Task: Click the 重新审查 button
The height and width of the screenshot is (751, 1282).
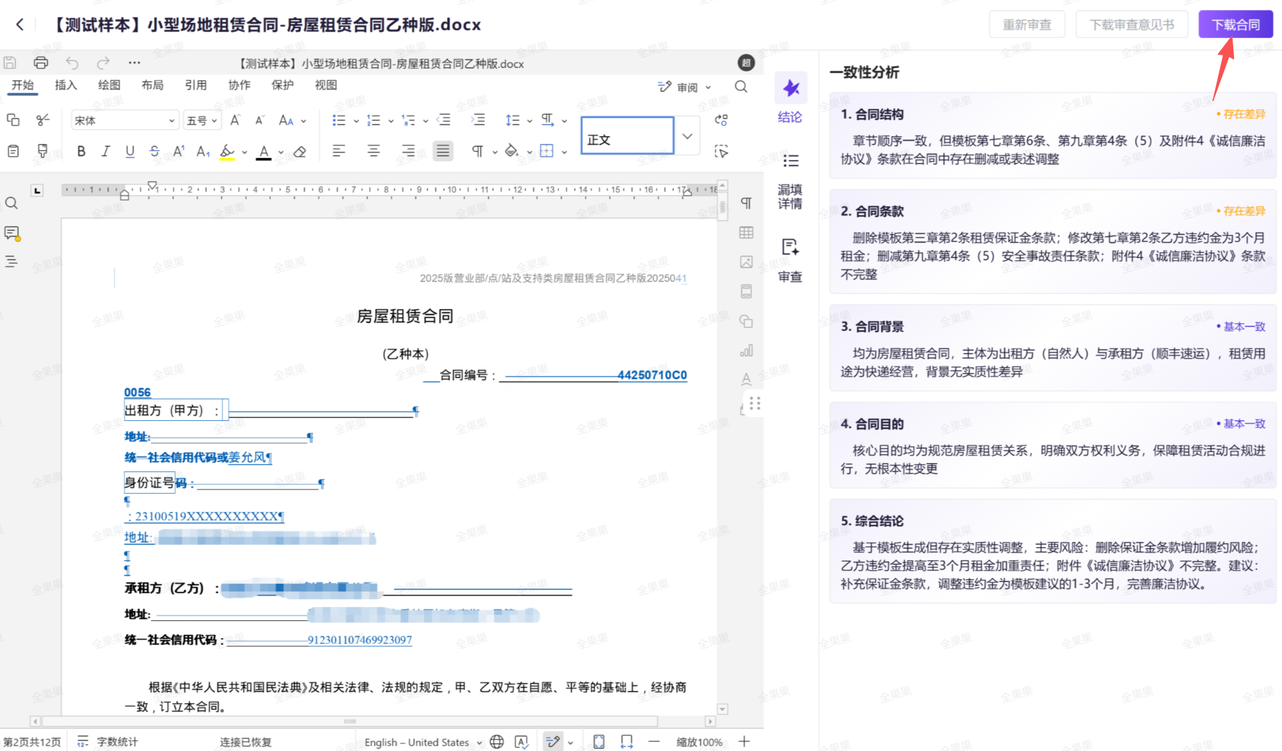Action: tap(1026, 25)
